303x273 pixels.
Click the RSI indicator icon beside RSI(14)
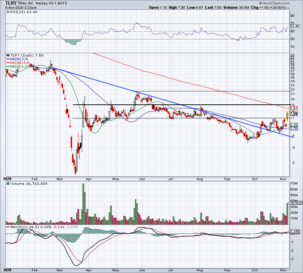pos(8,12)
